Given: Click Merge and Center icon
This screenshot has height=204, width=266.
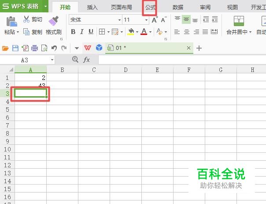Looking at the screenshot, I should point(239,21).
